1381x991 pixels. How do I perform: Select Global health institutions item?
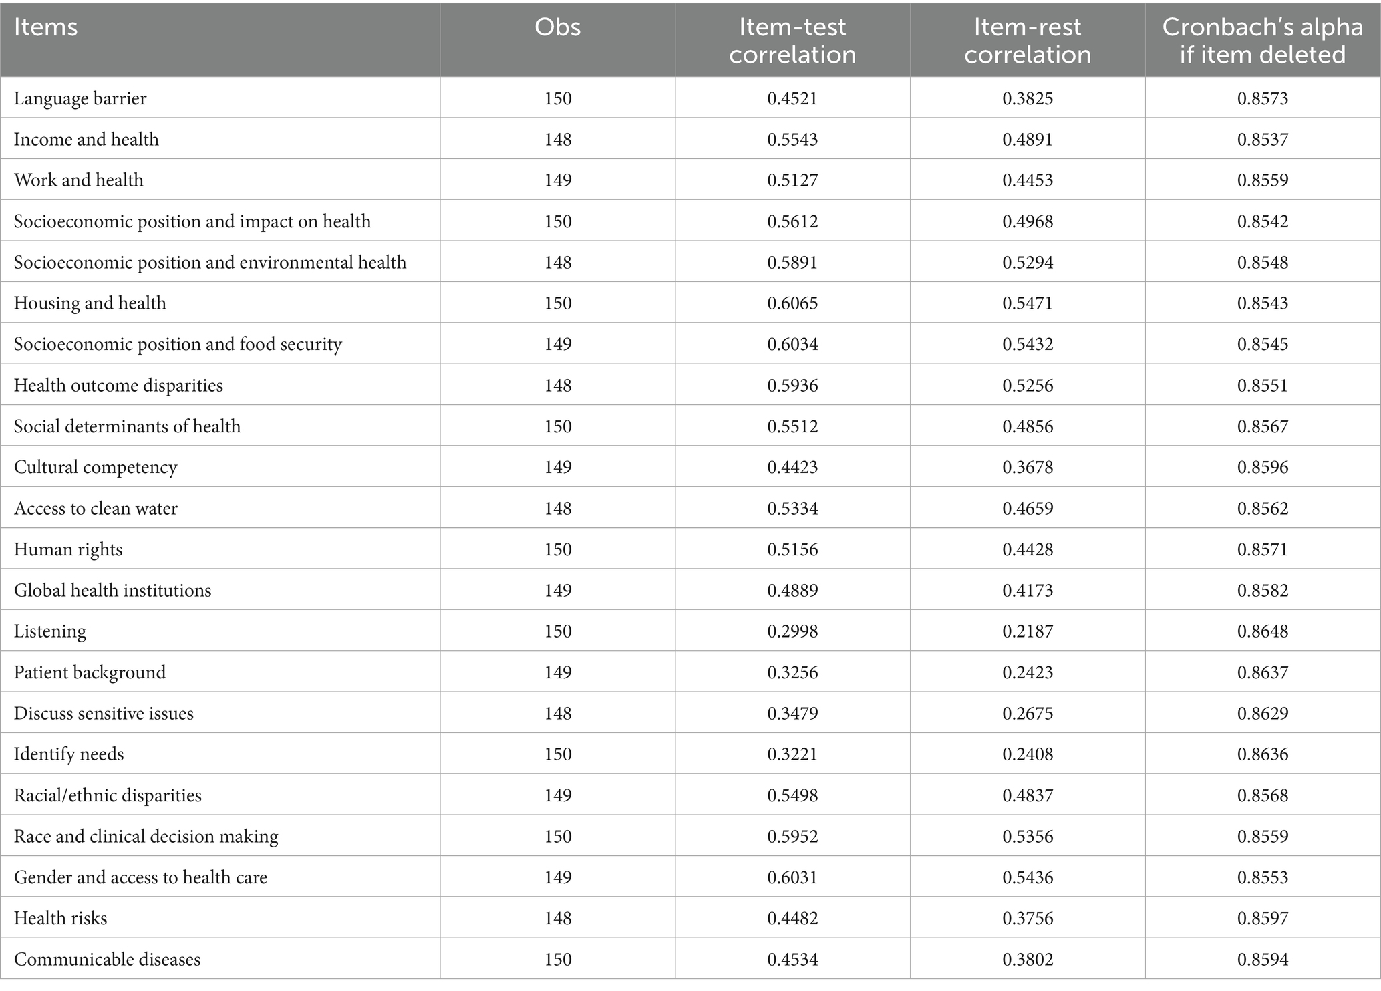tap(112, 590)
